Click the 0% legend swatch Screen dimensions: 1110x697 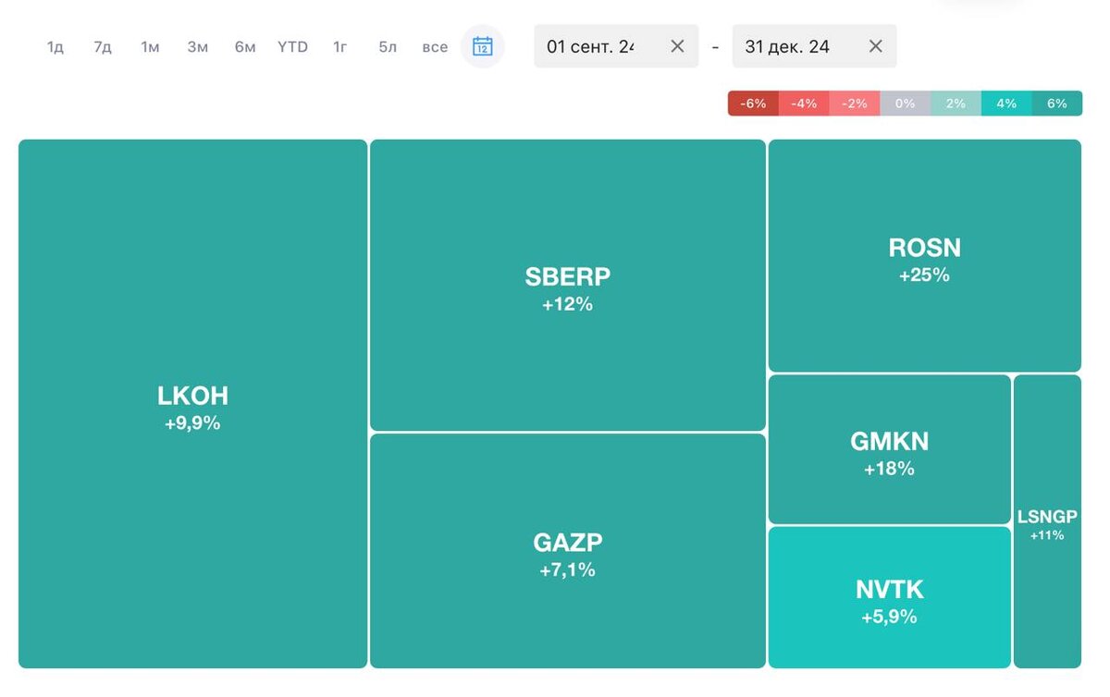905,104
